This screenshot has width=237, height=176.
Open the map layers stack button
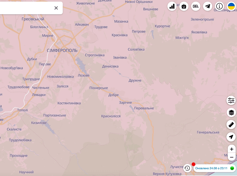coord(231,112)
